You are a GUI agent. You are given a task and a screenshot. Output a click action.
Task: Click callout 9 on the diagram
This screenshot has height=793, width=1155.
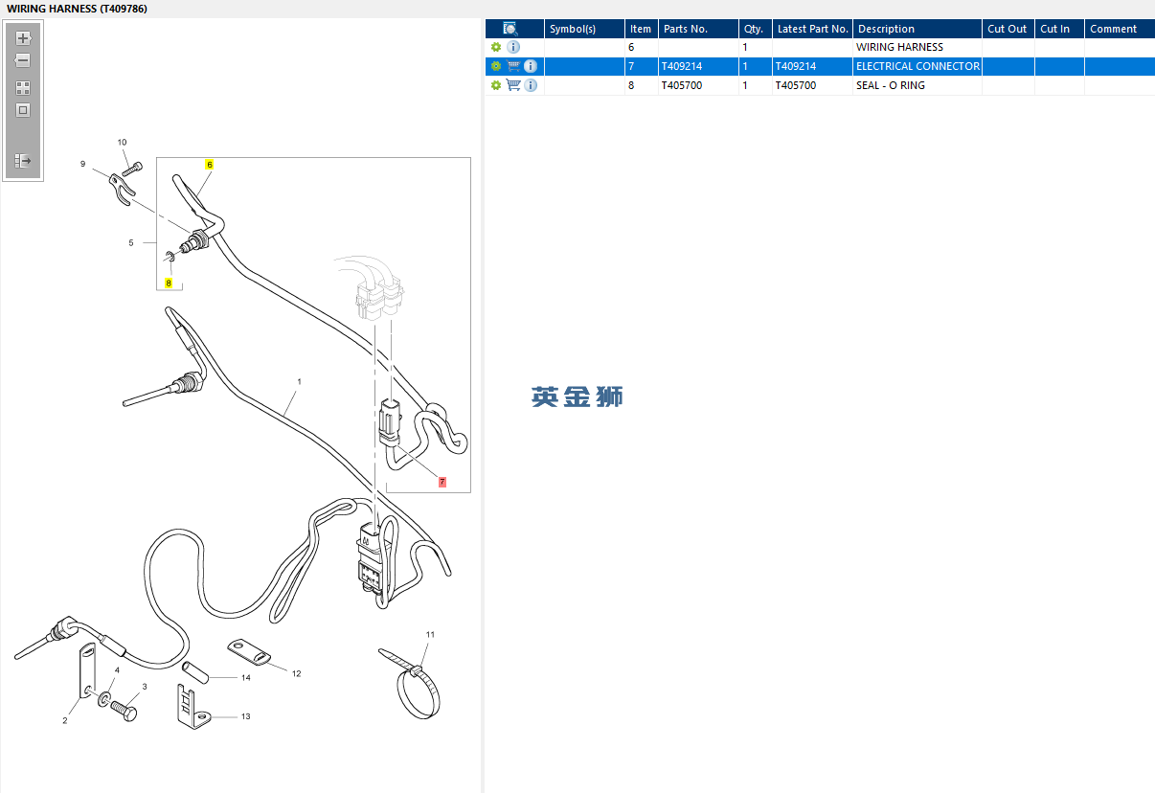(82, 164)
